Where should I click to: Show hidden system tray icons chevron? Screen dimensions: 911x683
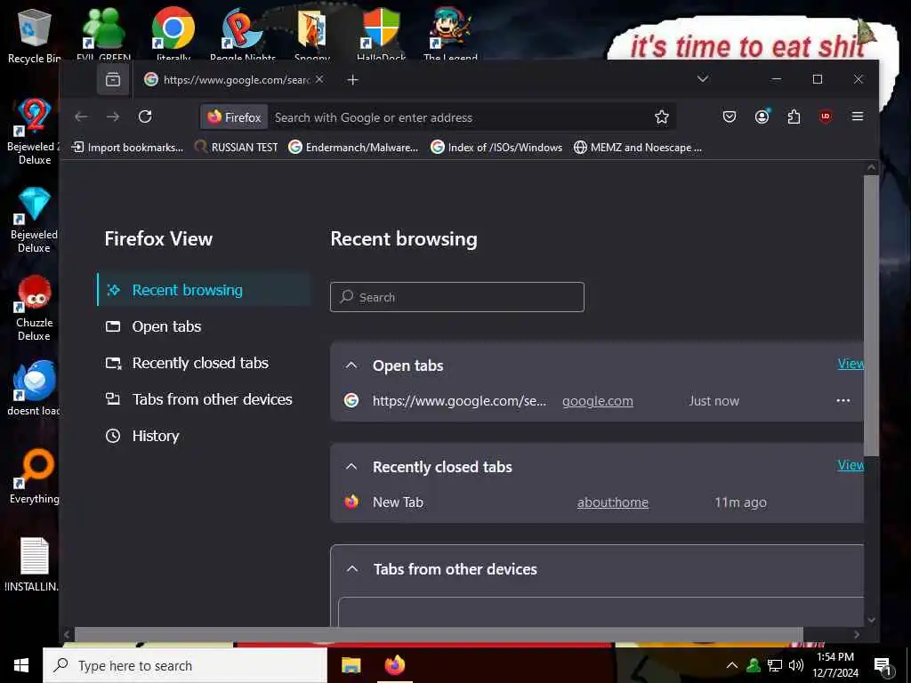click(x=732, y=665)
